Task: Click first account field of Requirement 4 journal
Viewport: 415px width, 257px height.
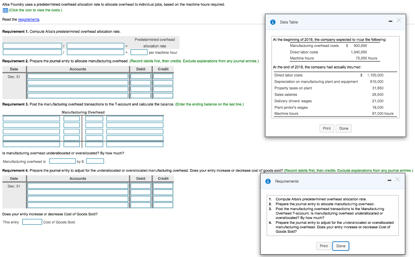Action: pyautogui.click(x=78, y=186)
